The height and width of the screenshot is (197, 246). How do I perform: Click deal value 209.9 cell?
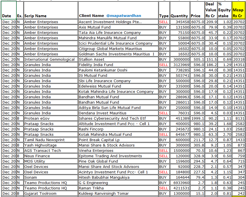click(211, 22)
